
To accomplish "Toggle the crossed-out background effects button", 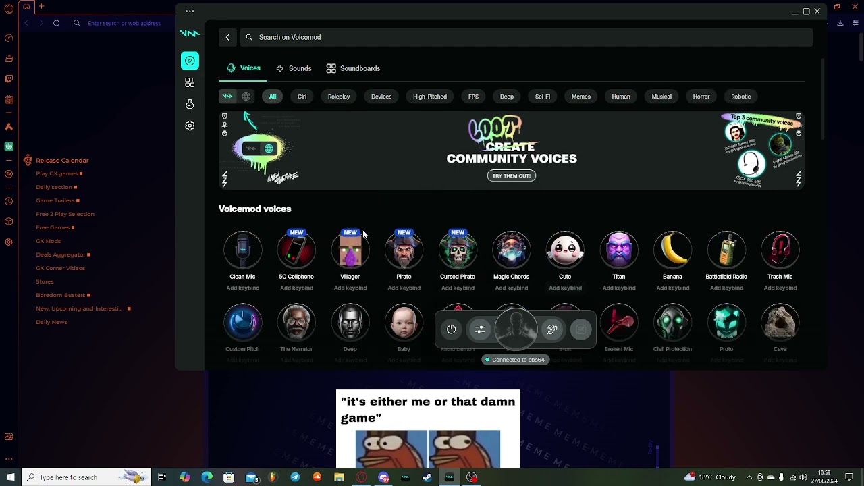I will 580,329.
